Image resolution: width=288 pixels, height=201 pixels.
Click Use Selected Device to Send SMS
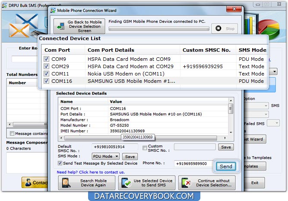(x=147, y=183)
